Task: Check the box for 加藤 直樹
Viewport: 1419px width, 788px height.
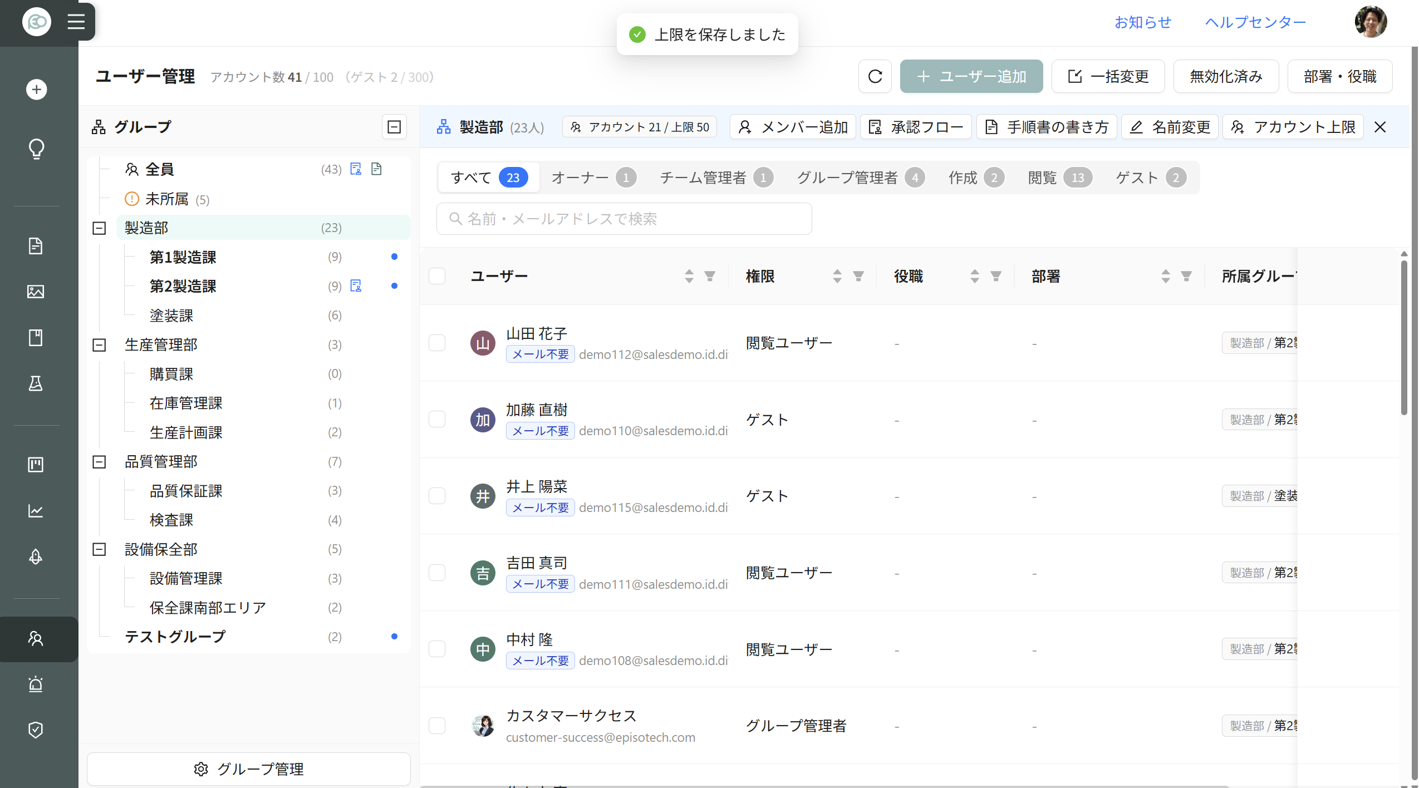Action: pyautogui.click(x=437, y=419)
